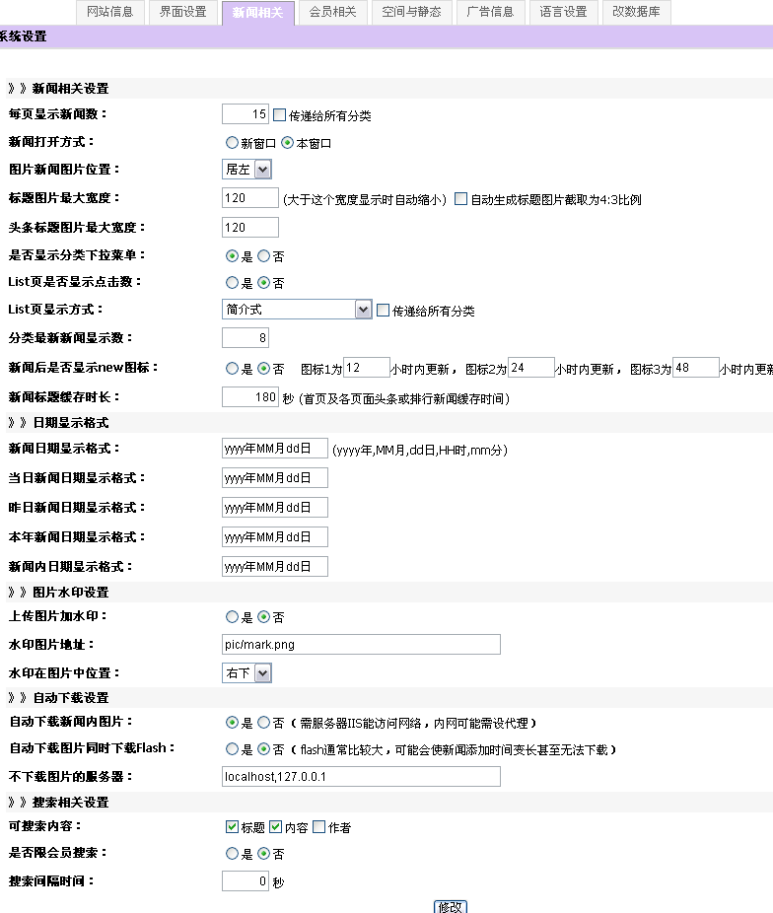This screenshot has width=773, height=913.
Task: Click the 新闻标题缓存时长 seconds field
Action: (x=250, y=397)
